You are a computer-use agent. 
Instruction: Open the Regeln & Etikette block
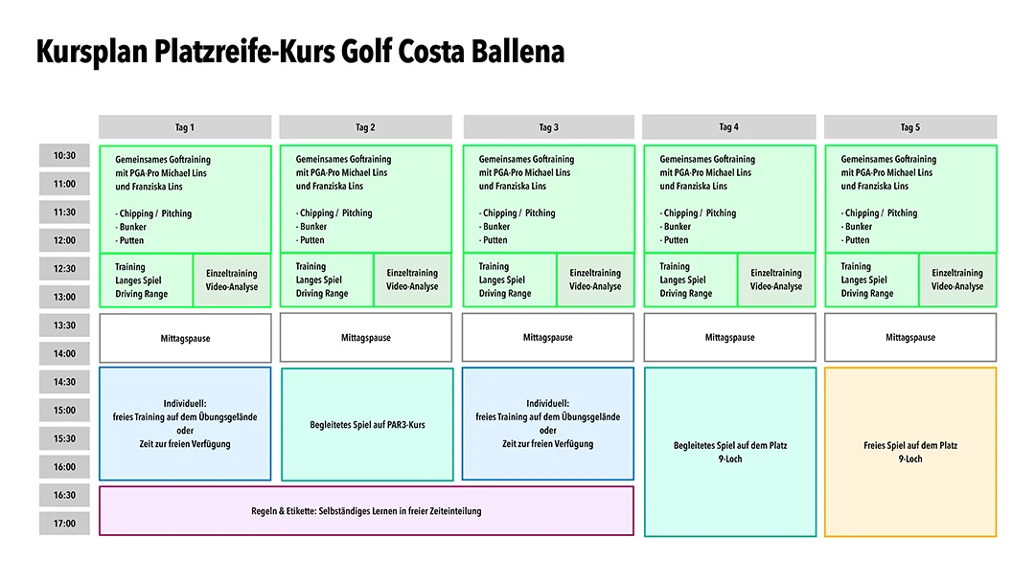pos(366,511)
